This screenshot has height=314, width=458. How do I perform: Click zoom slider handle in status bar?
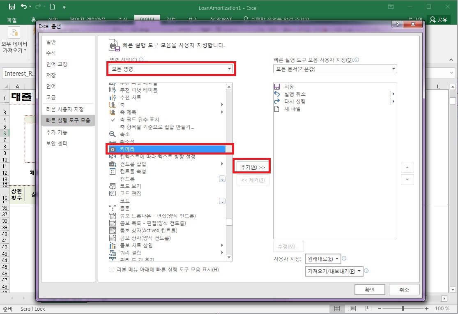403,308
